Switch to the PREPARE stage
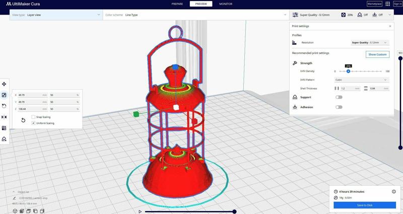This screenshot has height=214, width=403. [x=177, y=4]
